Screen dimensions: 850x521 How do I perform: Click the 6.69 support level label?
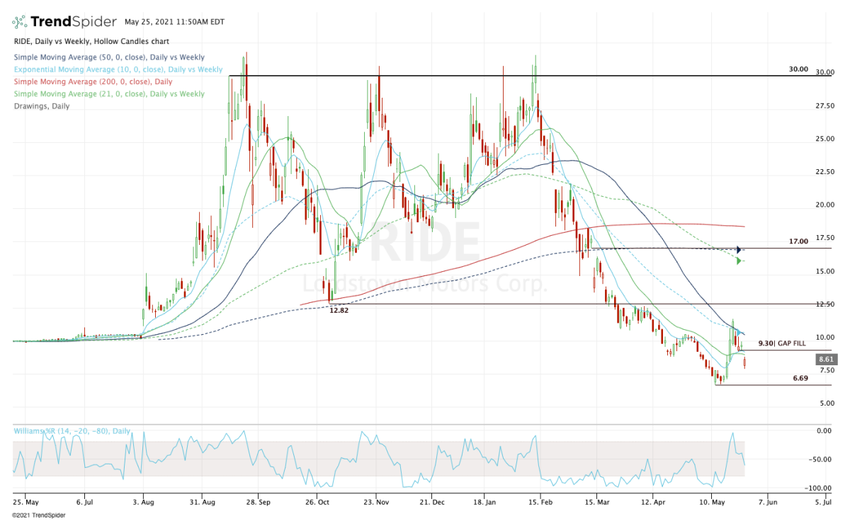click(800, 379)
